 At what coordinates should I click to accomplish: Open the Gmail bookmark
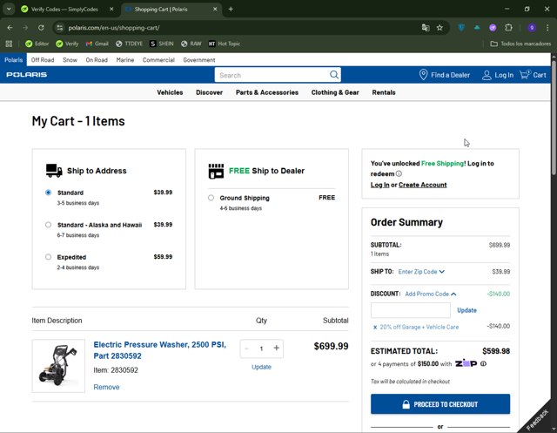[97, 44]
